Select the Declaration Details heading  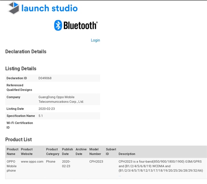(x=26, y=51)
